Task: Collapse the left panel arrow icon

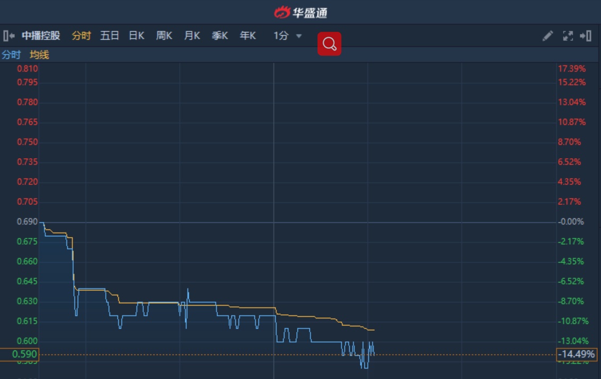Action: [9, 36]
